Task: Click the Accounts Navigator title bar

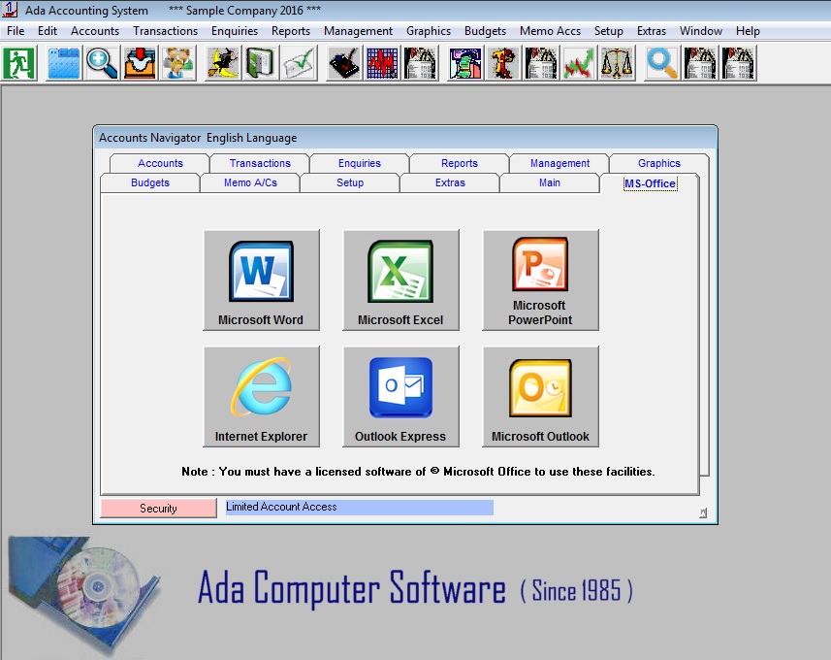Action: pos(405,138)
